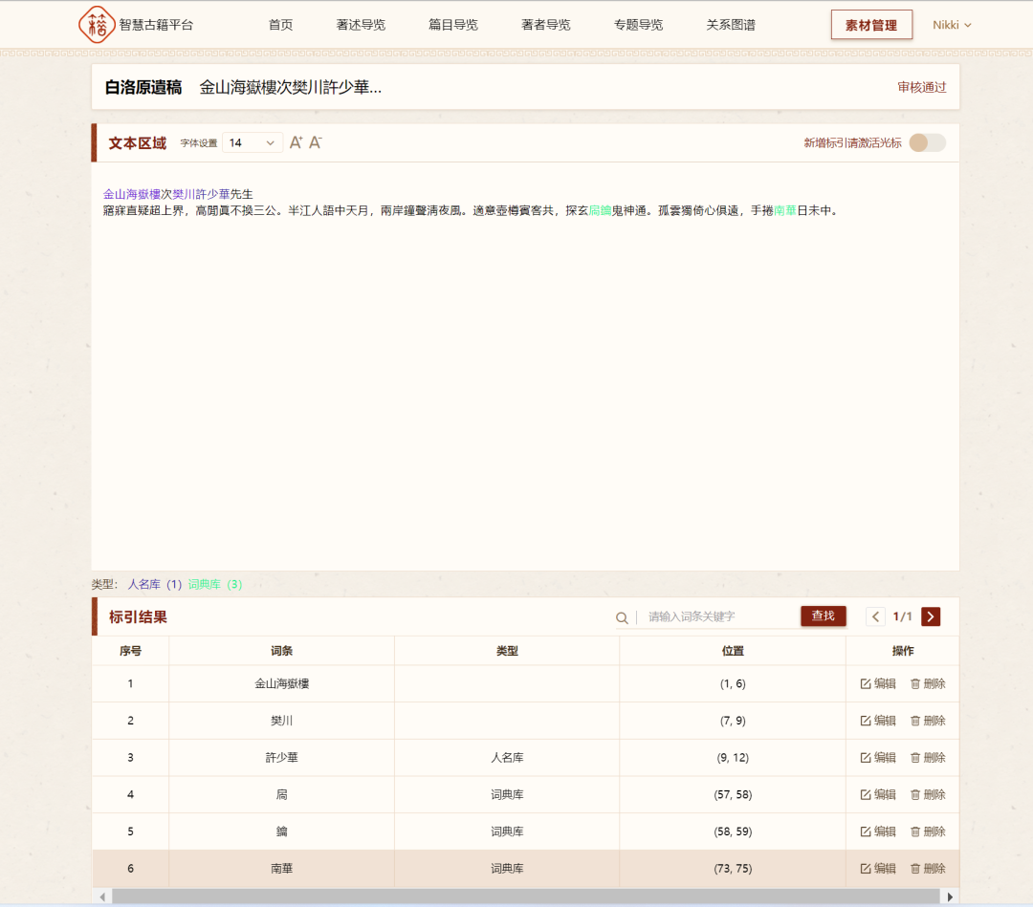Click the 位置 column header
Image resolution: width=1033 pixels, height=907 pixels.
(x=733, y=651)
